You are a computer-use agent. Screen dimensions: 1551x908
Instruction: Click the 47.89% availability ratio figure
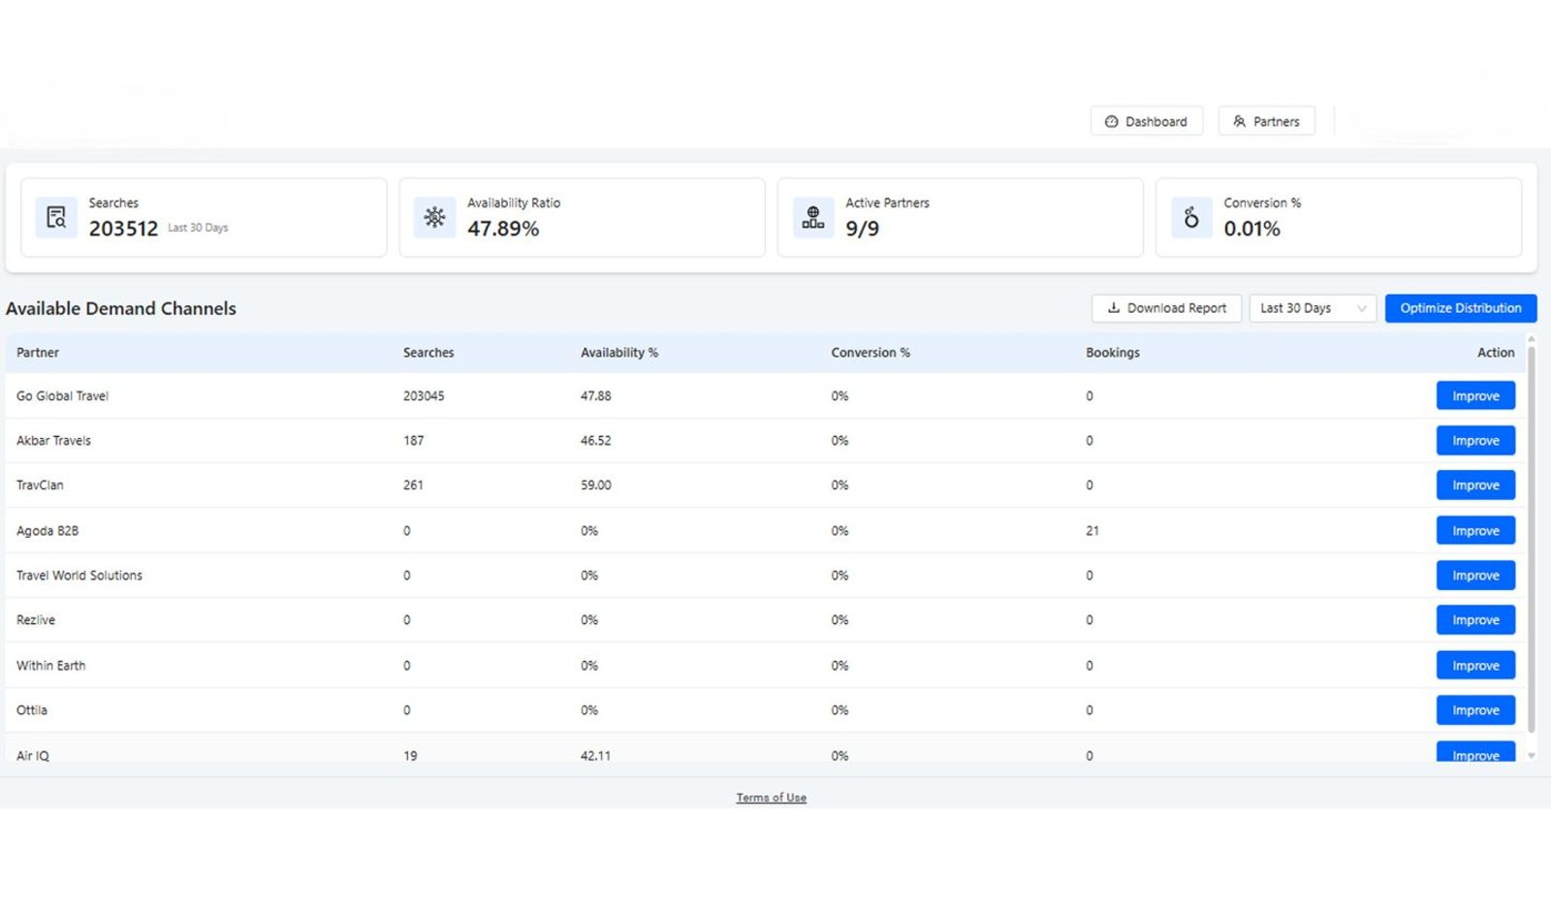click(503, 229)
